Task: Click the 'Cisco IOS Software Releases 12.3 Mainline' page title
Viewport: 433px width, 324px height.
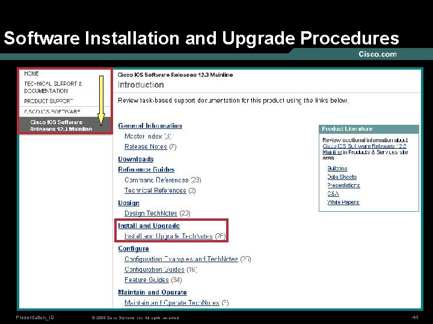Action: coord(175,74)
